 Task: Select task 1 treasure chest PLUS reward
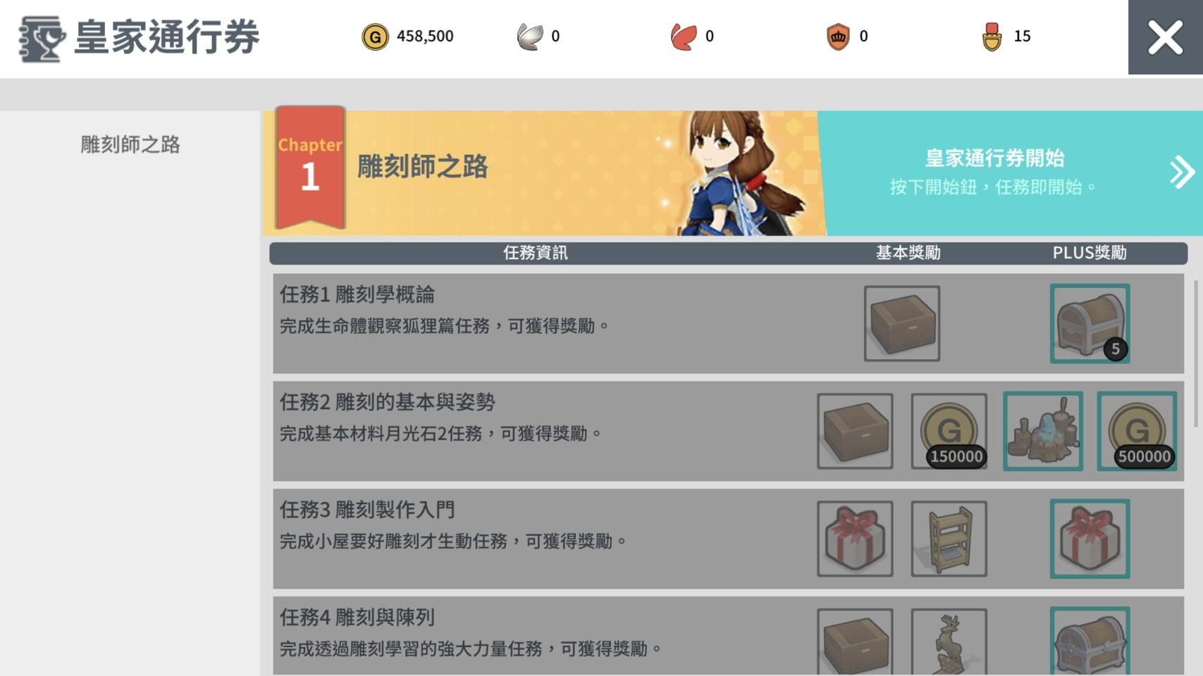(x=1090, y=323)
